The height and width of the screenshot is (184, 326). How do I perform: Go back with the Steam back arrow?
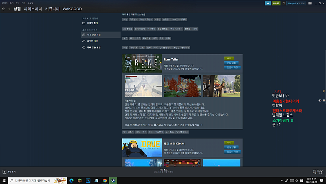(x=4, y=9)
